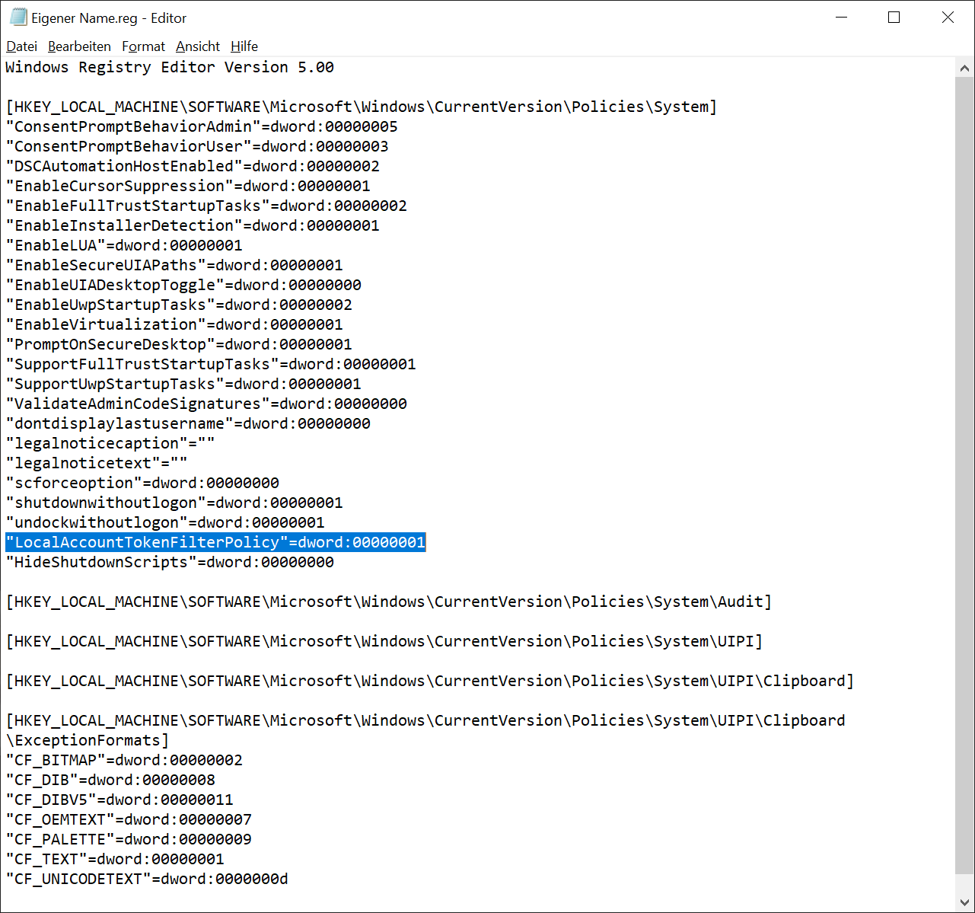Click the CF_BITMAP line
Image resolution: width=975 pixels, height=913 pixels.
(x=124, y=760)
